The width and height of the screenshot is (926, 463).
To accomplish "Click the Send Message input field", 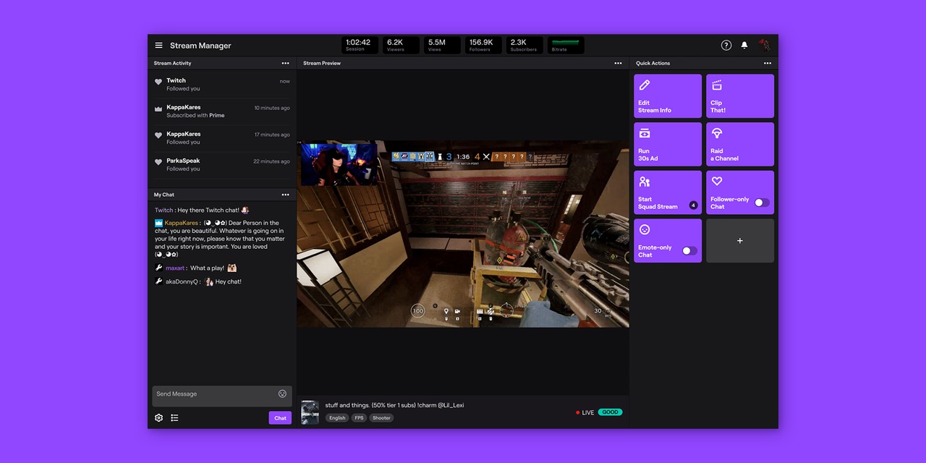I will pos(215,394).
